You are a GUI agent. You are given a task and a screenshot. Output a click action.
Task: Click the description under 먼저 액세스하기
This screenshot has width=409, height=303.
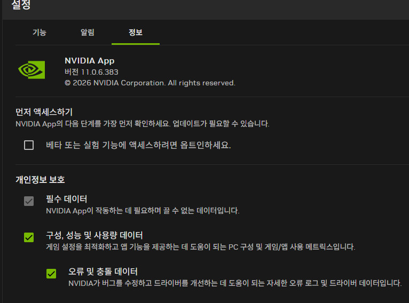(x=143, y=123)
